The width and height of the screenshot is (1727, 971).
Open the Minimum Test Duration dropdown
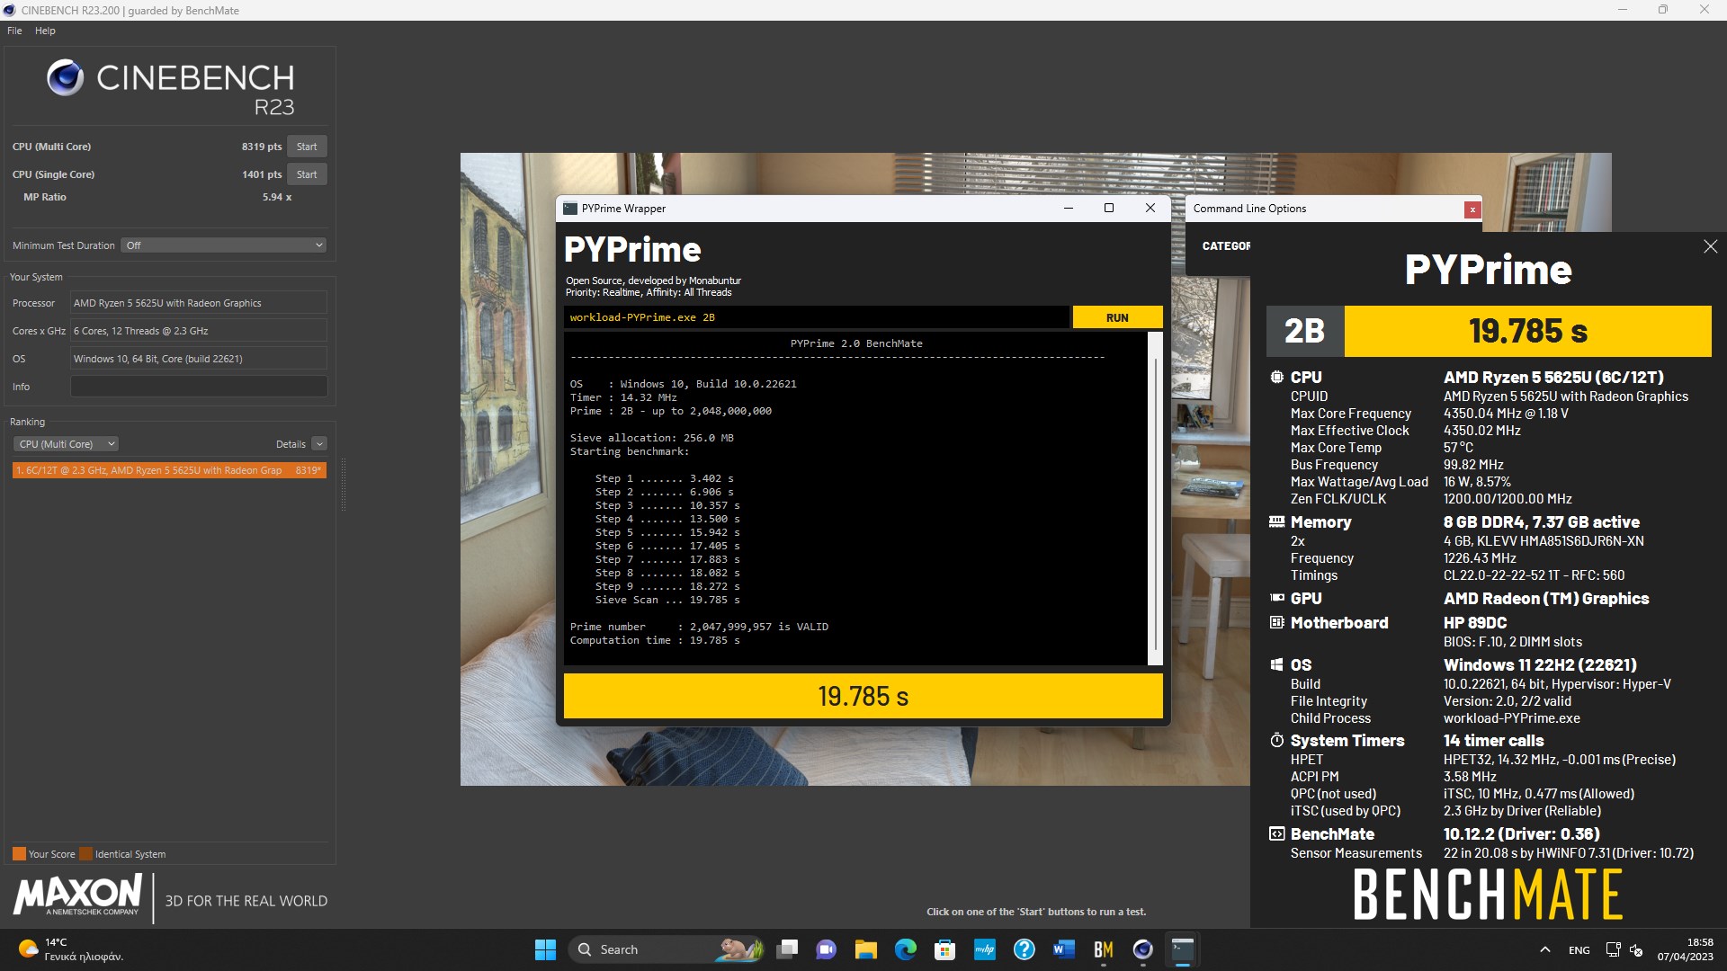(x=223, y=245)
